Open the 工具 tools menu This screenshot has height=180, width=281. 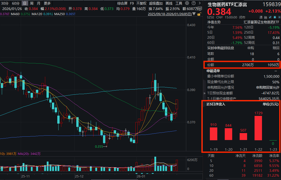point(179,3)
